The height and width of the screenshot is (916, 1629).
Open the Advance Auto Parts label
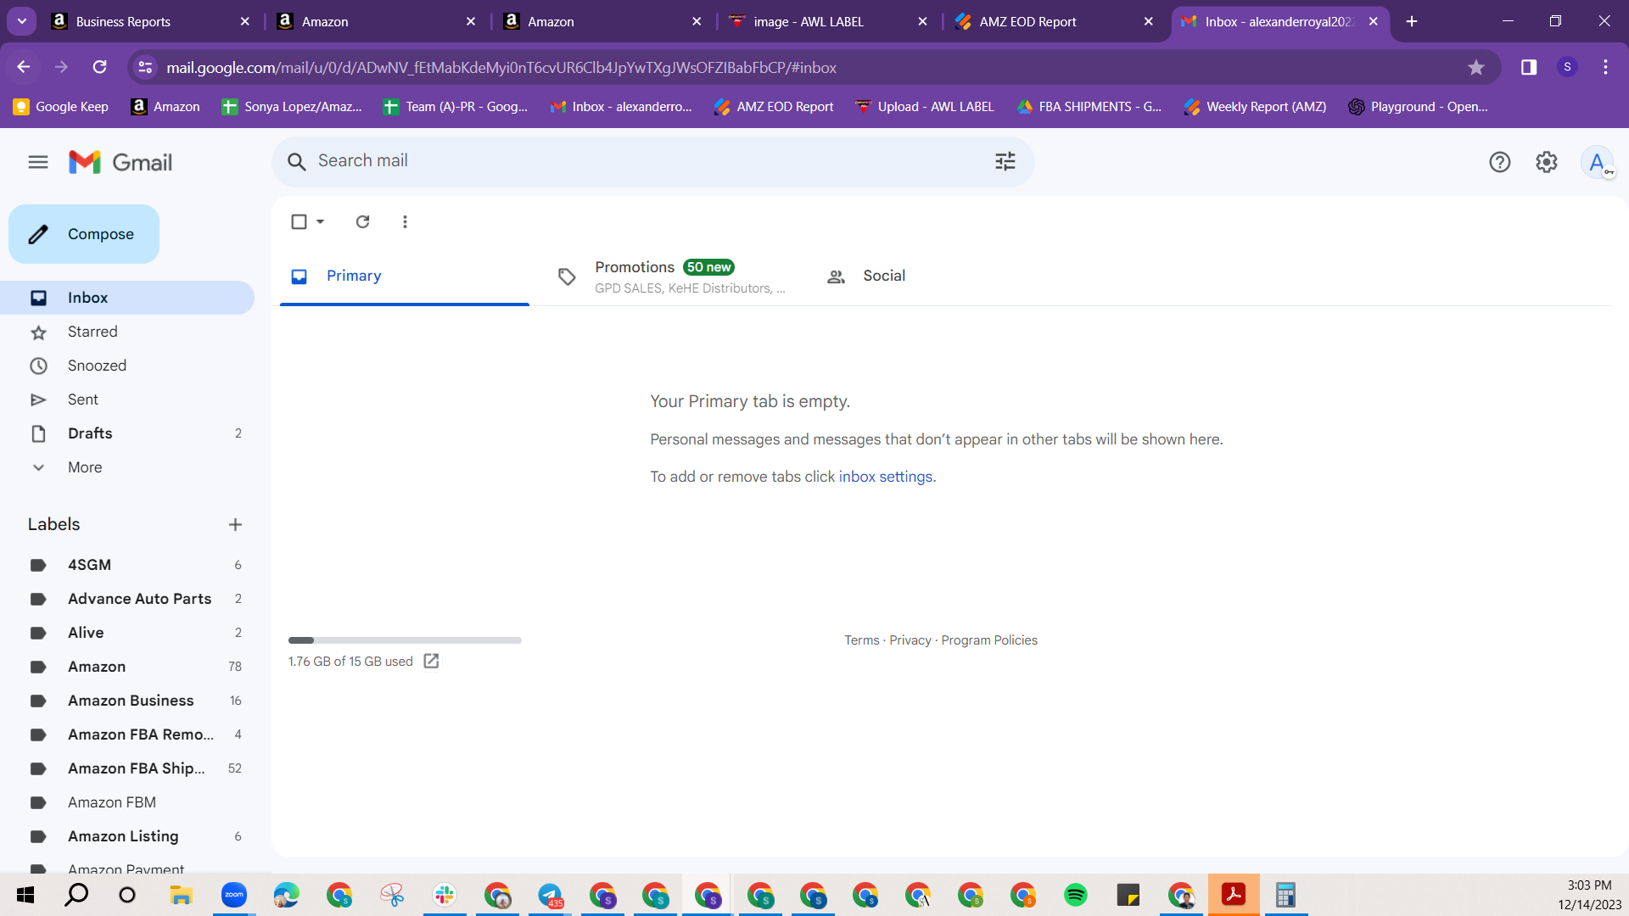tap(127, 599)
